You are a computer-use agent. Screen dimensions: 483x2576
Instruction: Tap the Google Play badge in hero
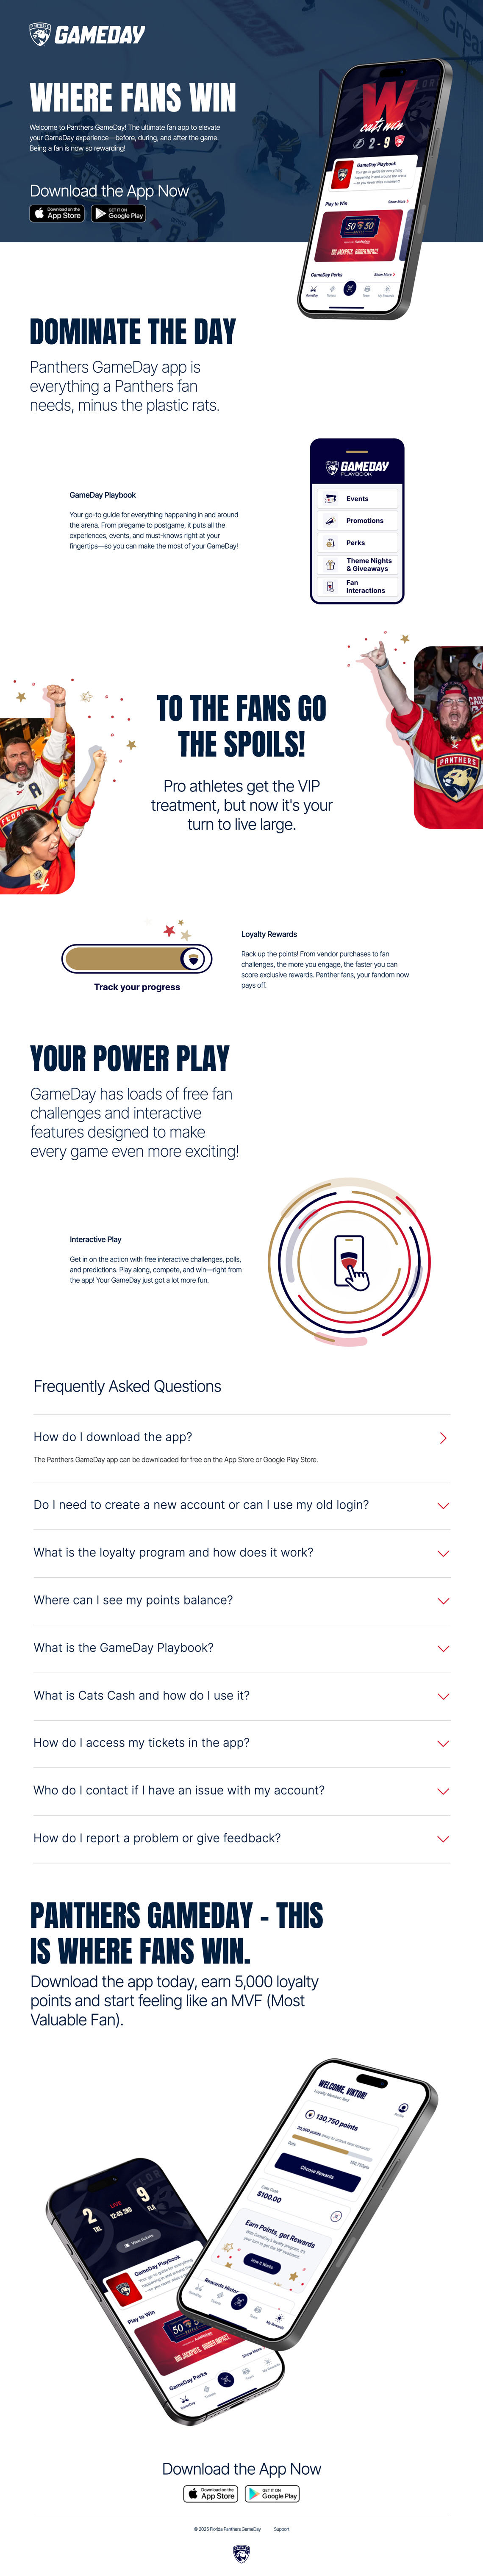[x=119, y=213]
